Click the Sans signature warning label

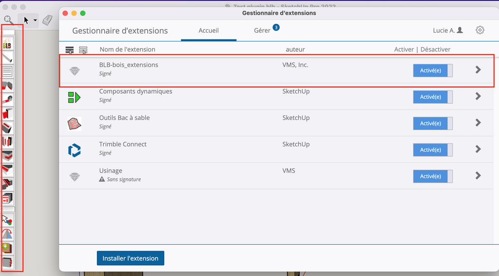[x=120, y=179]
